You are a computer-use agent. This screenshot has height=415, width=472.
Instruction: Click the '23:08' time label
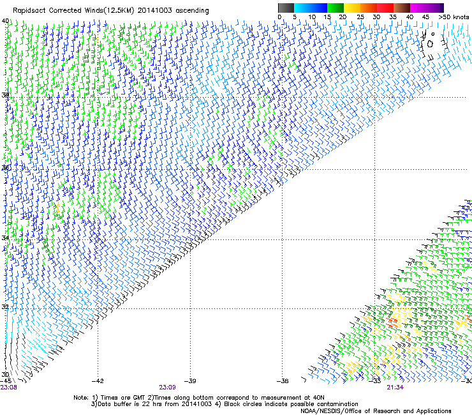coord(8,388)
